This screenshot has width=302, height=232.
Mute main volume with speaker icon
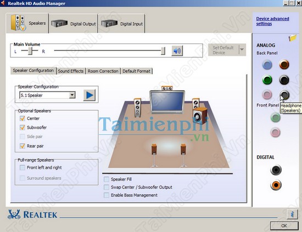point(177,51)
